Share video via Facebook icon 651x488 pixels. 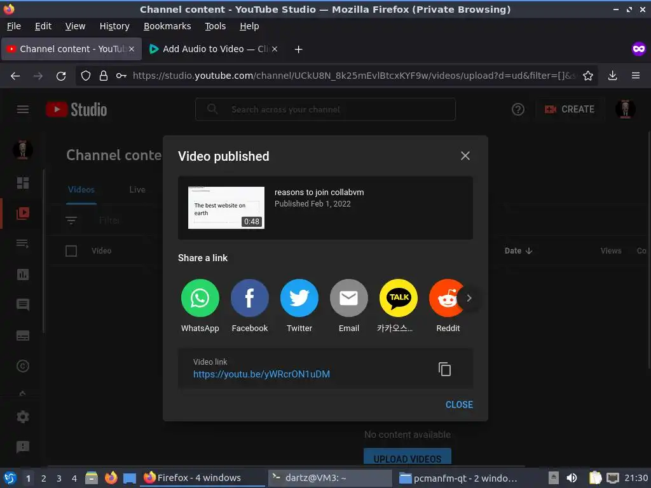coord(249,298)
